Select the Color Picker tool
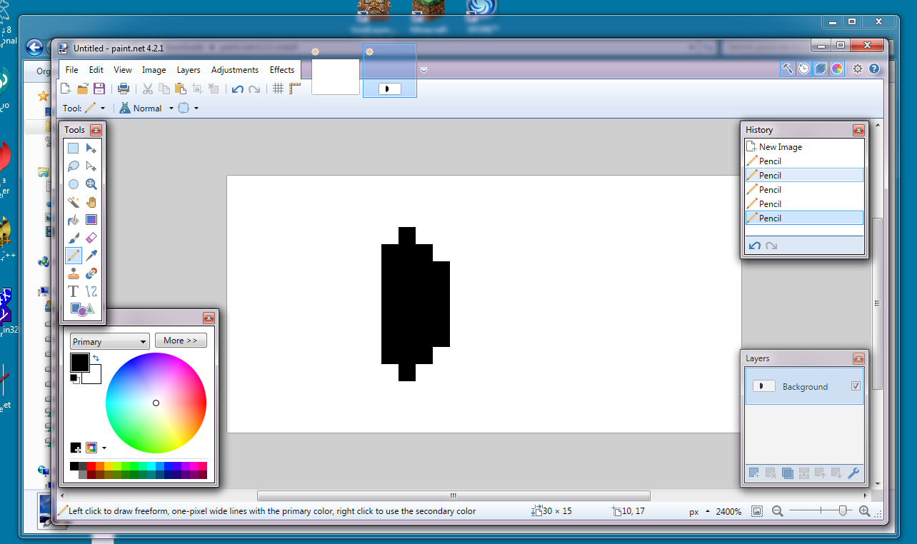This screenshot has height=544, width=917. pyautogui.click(x=91, y=255)
